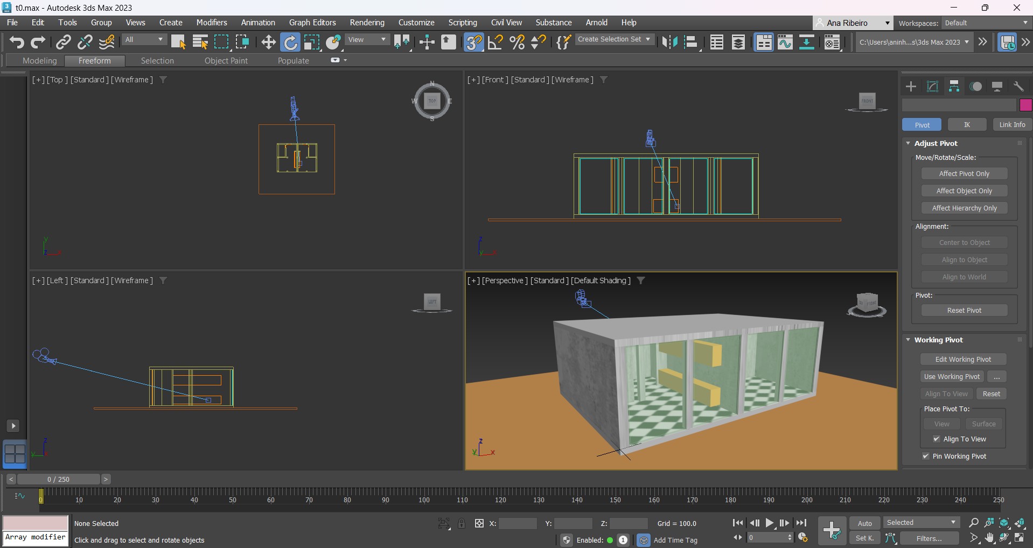Click the Maximize Viewport Toggle icon
The image size is (1033, 548).
point(1020,538)
